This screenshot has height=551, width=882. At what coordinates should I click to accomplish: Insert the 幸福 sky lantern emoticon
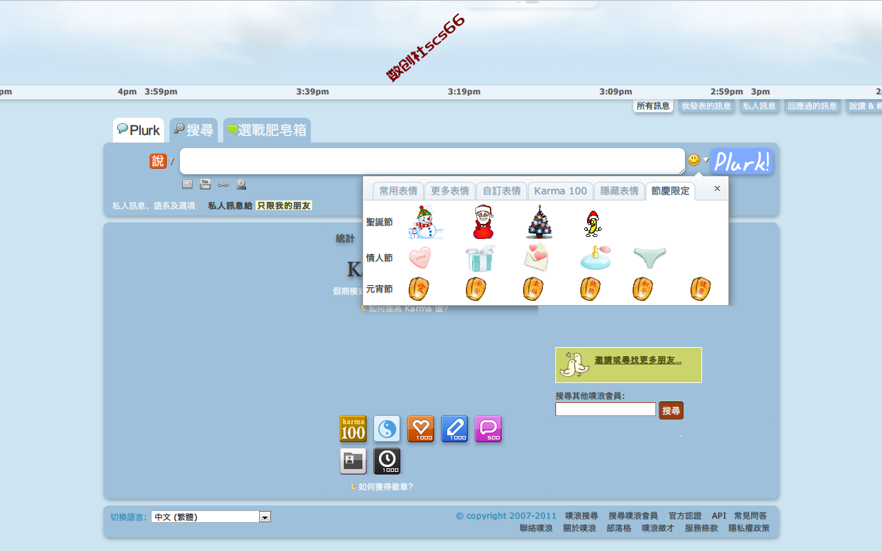[533, 289]
